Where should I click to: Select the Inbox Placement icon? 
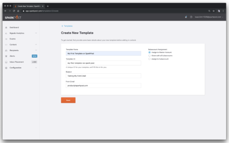tap(6, 62)
